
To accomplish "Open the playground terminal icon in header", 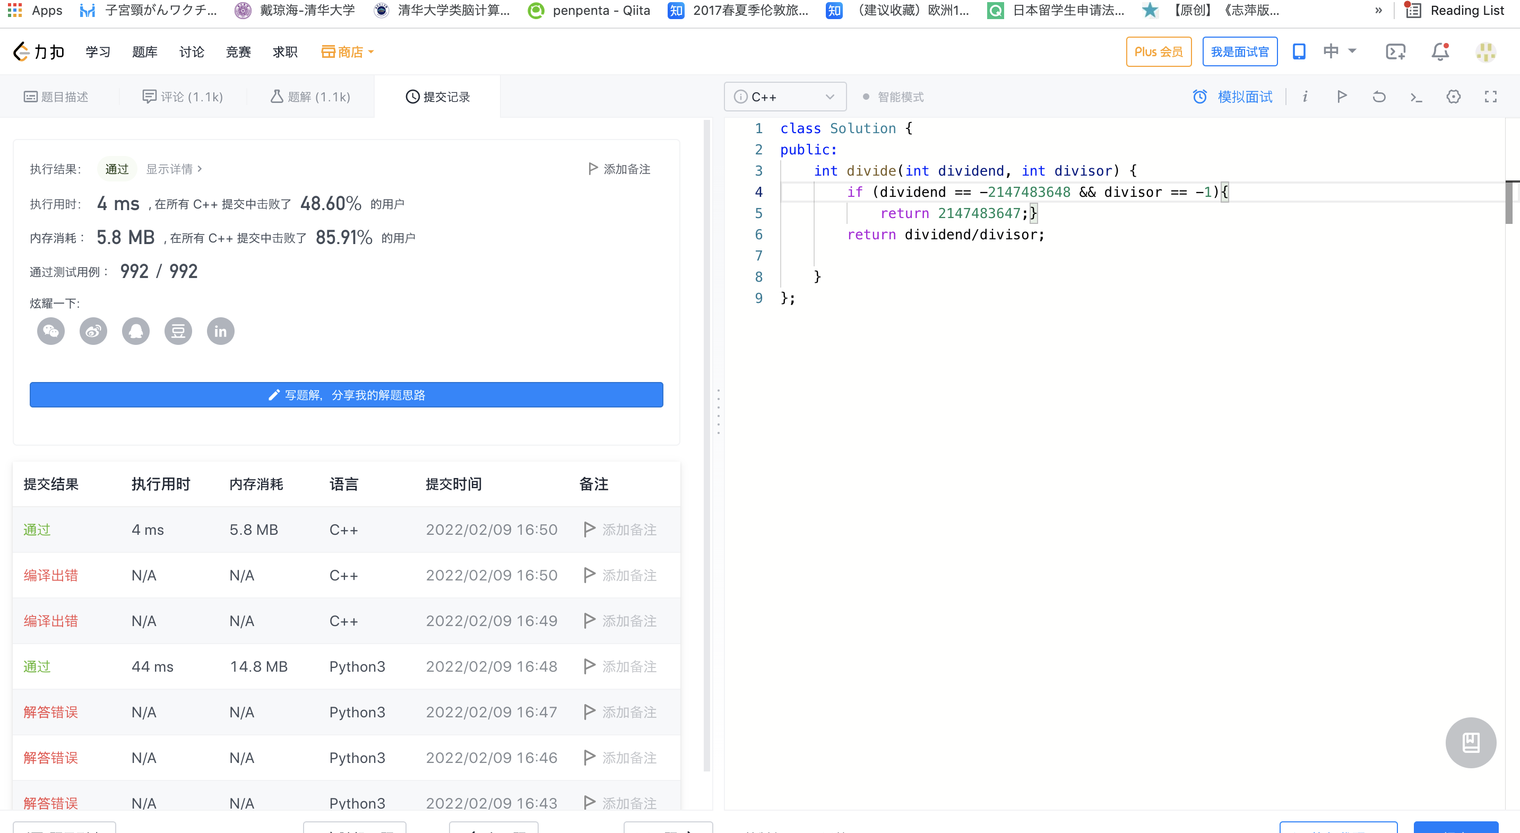I will 1395,51.
